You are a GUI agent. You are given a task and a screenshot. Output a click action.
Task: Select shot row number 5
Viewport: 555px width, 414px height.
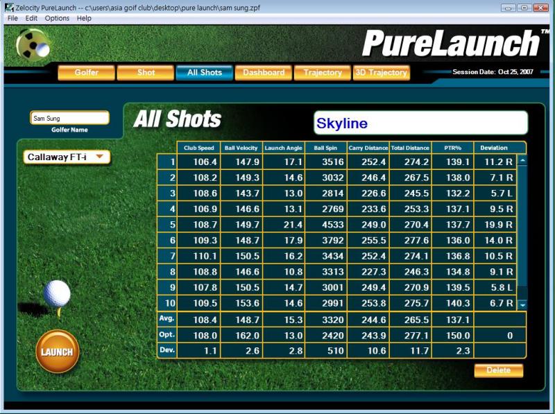pyautogui.click(x=166, y=225)
